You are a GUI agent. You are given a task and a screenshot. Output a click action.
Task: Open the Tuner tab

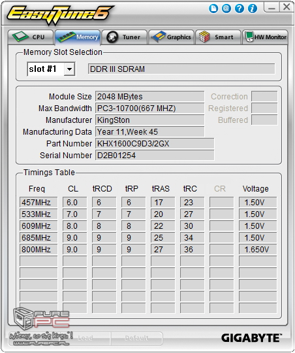(x=125, y=37)
